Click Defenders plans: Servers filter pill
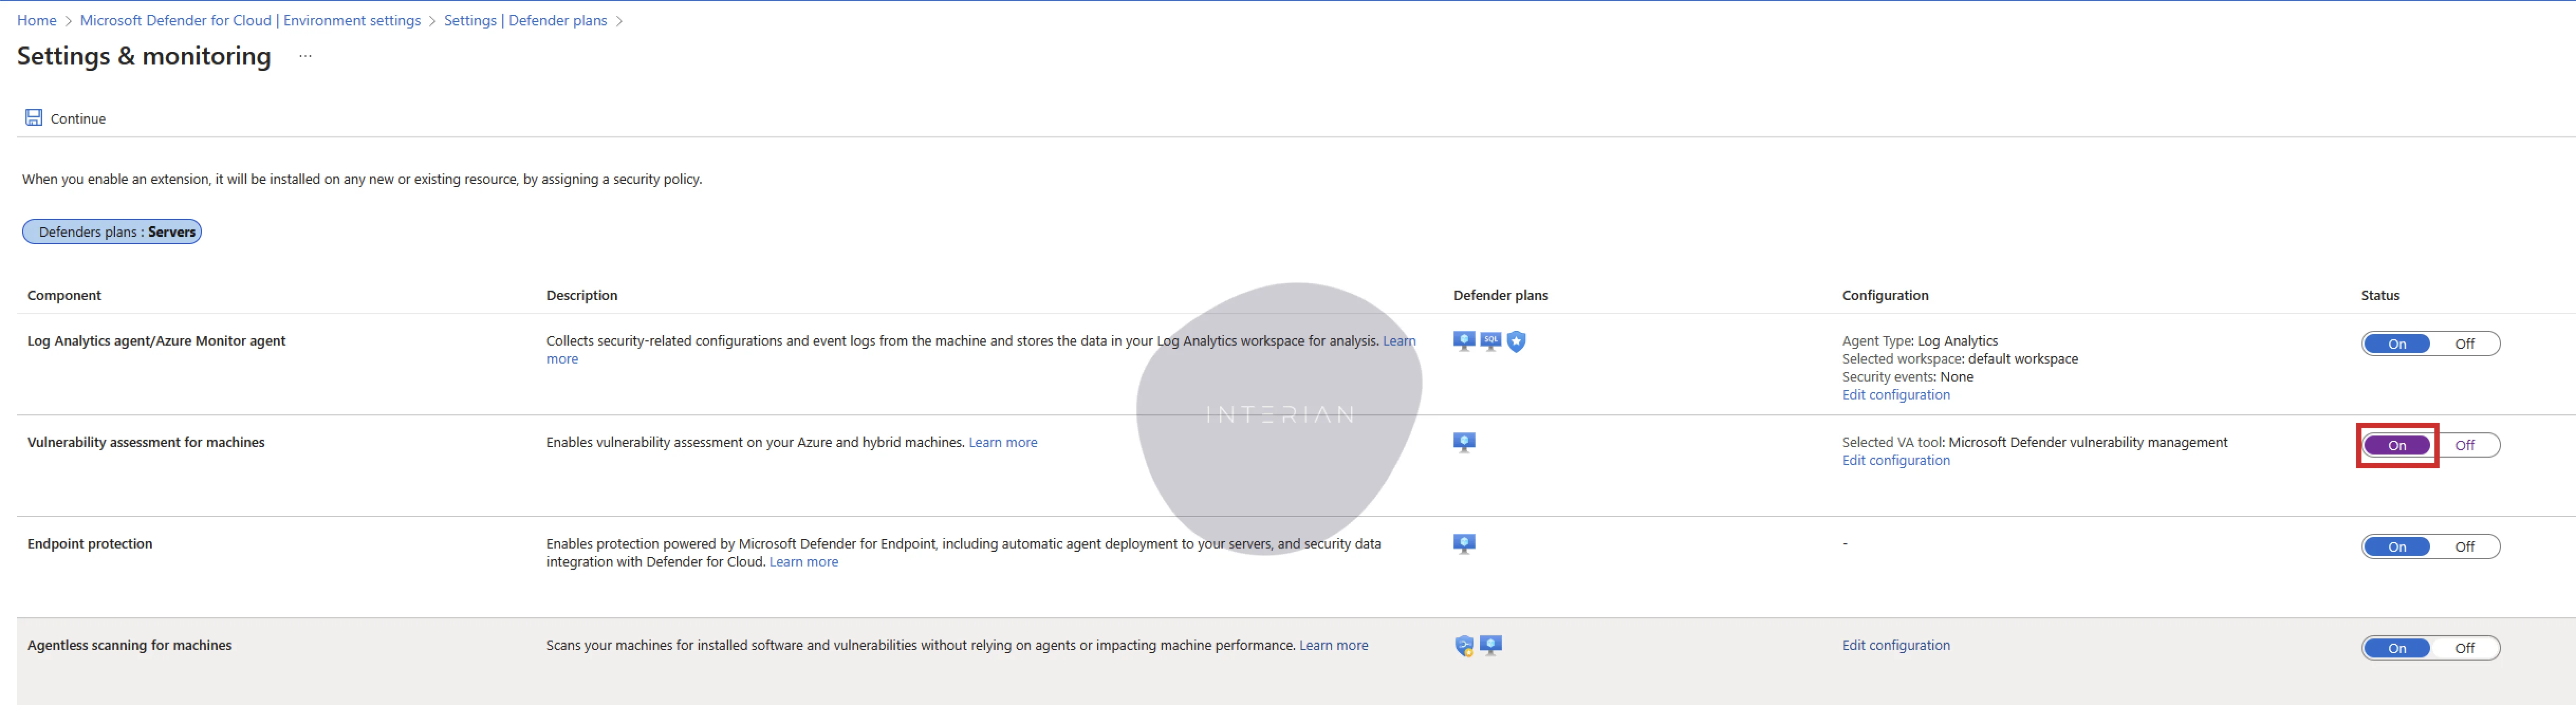2576x705 pixels. coord(112,232)
